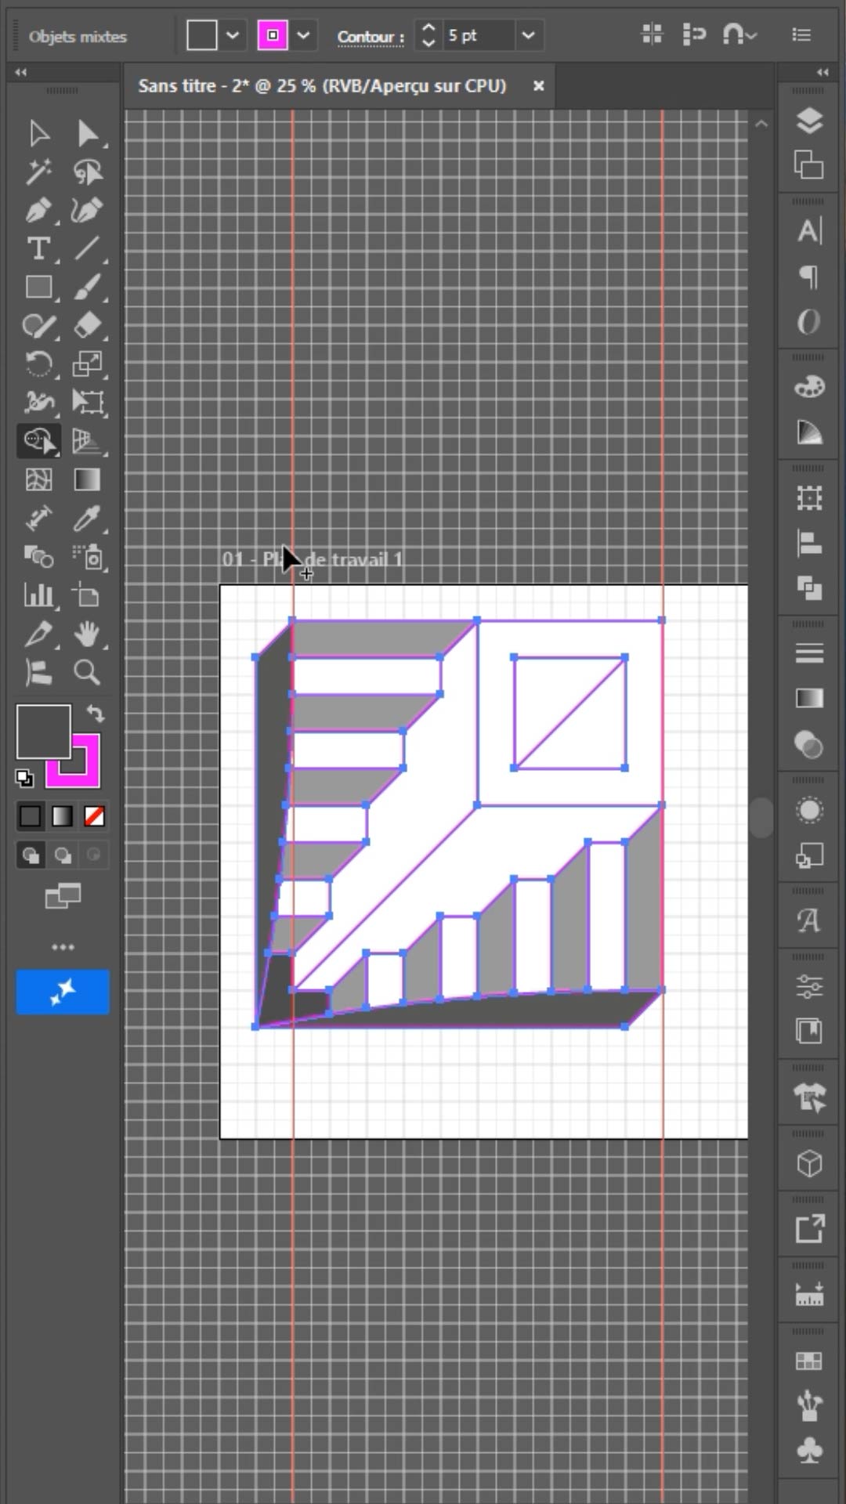Select the Pen tool
Viewport: 846px width, 1504px height.
click(38, 210)
